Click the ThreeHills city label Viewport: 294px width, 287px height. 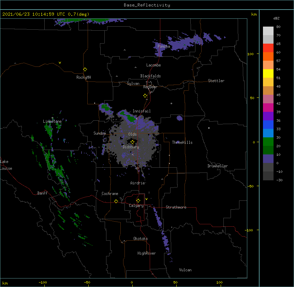click(x=182, y=142)
